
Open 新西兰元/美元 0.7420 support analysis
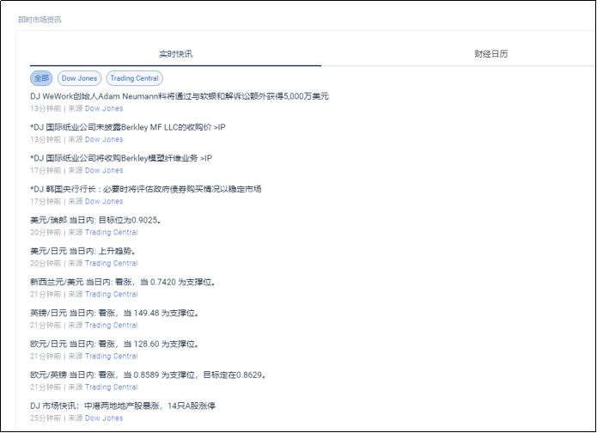coord(122,282)
